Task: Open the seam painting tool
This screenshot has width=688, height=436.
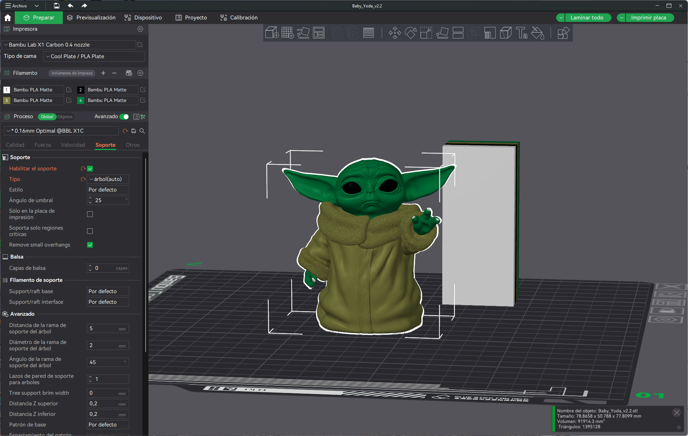Action: click(x=506, y=33)
